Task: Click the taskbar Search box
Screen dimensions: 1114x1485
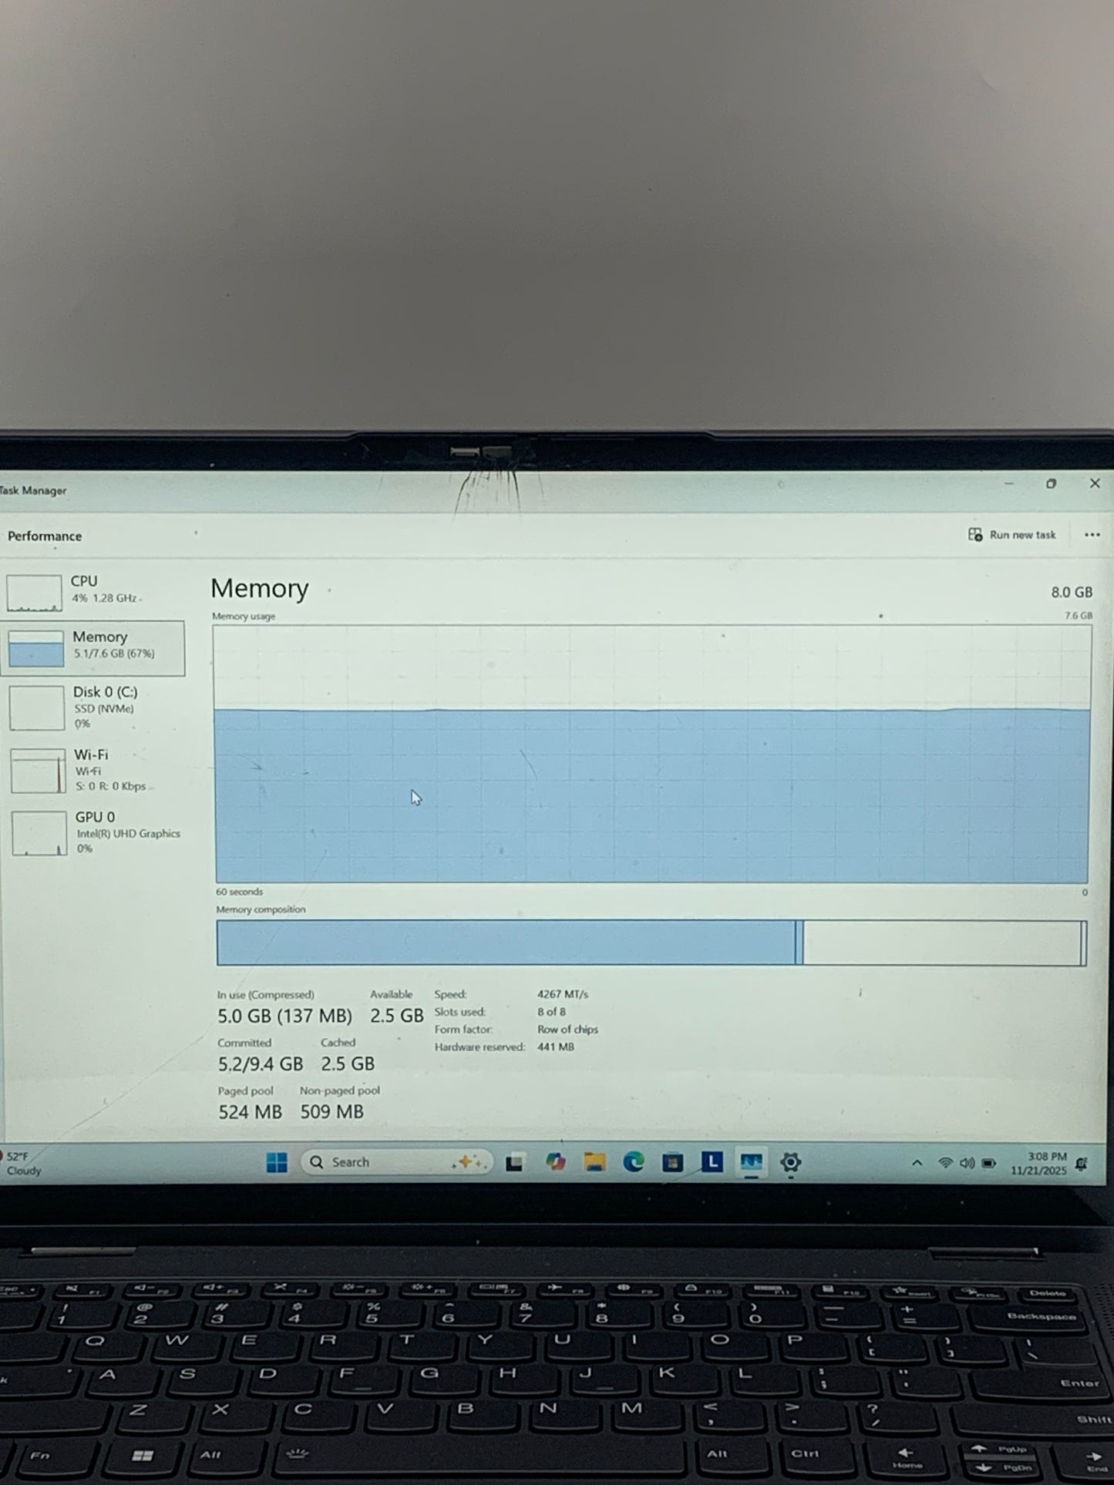Action: pyautogui.click(x=397, y=1162)
